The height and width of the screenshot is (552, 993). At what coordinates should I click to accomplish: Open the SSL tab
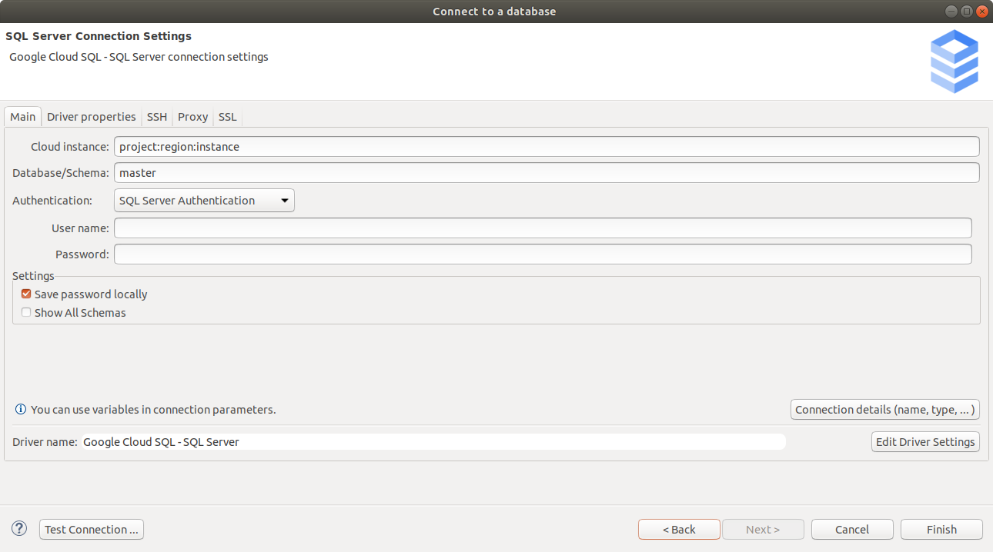point(227,116)
